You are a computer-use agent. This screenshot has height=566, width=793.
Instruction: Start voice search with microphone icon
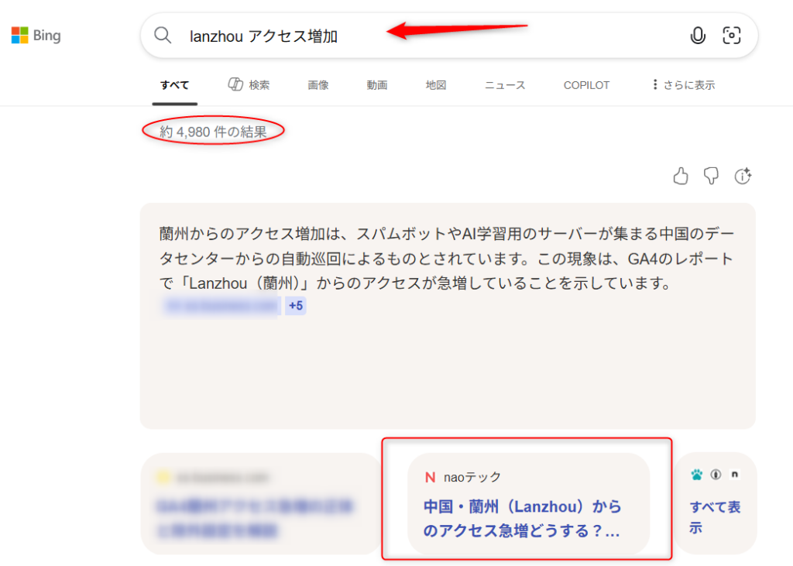(x=698, y=36)
